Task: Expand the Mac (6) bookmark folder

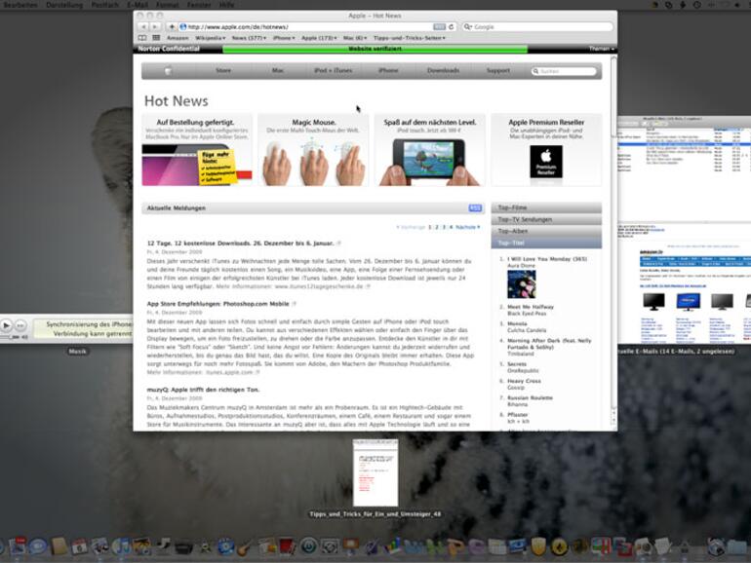Action: (355, 38)
